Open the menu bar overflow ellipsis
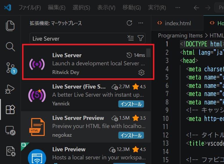 [178, 8]
